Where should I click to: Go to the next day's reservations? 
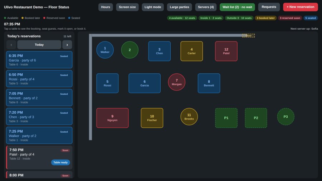click(x=67, y=45)
